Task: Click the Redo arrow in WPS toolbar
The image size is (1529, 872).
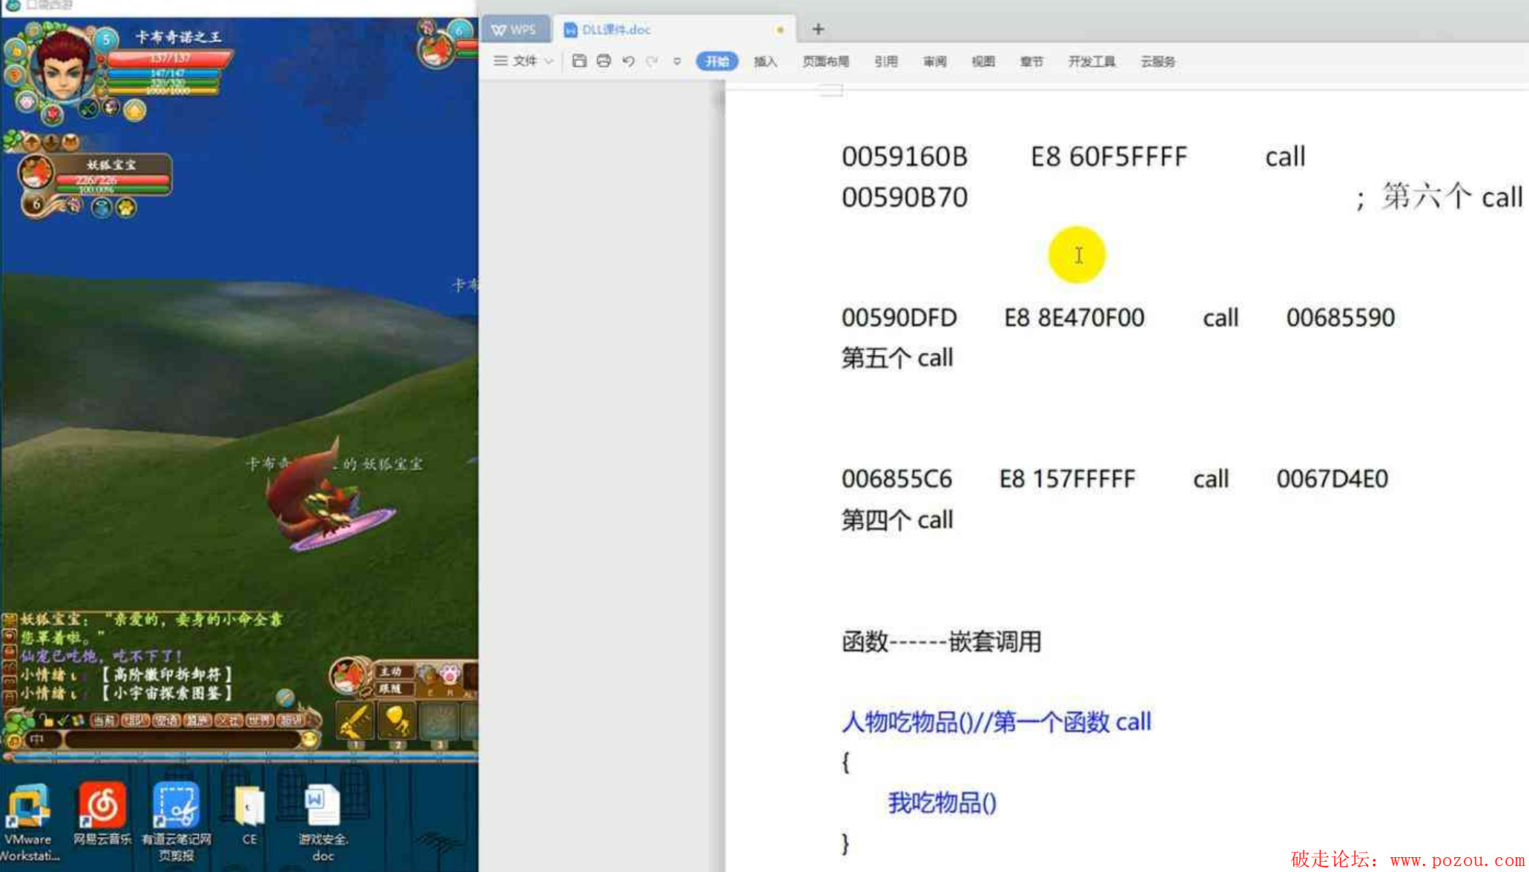Action: click(x=652, y=61)
